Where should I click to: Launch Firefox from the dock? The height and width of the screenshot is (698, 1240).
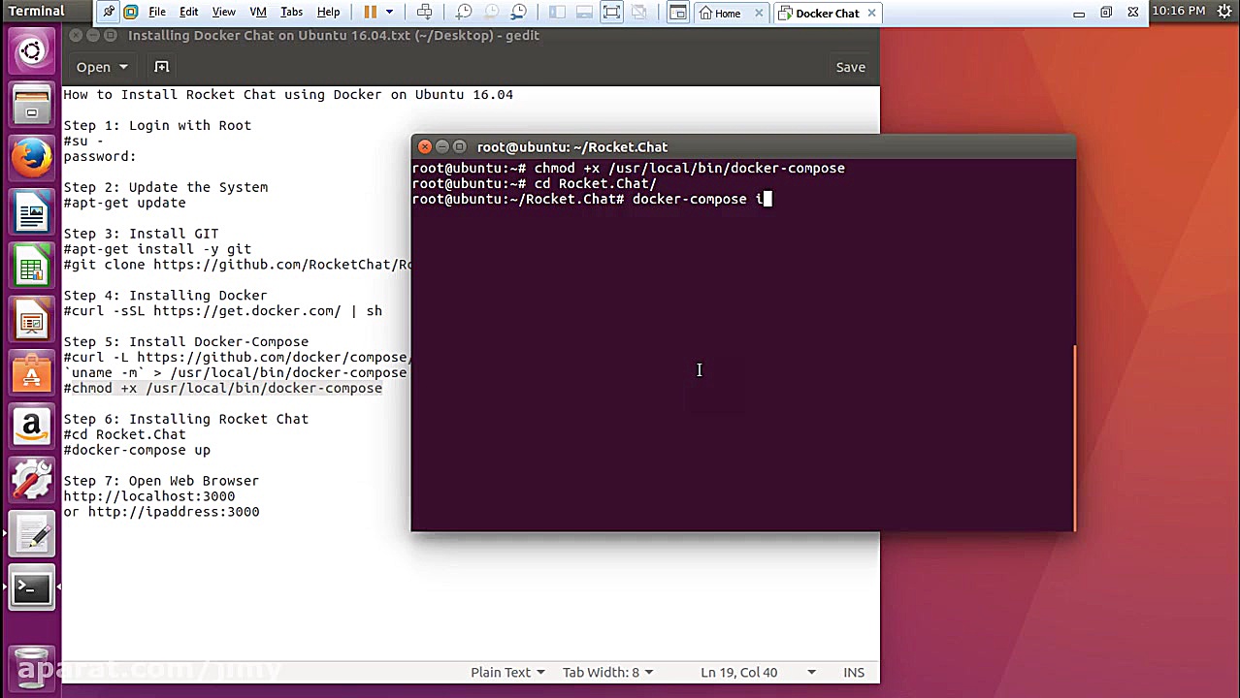pyautogui.click(x=31, y=158)
